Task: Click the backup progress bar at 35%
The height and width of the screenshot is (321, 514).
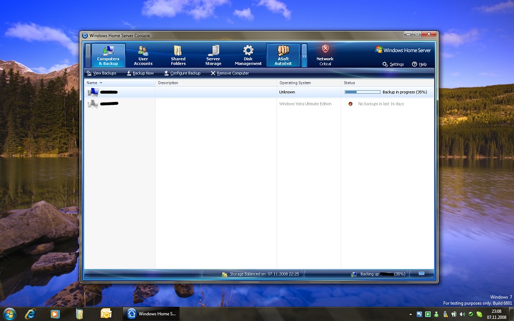Action: pyautogui.click(x=362, y=92)
